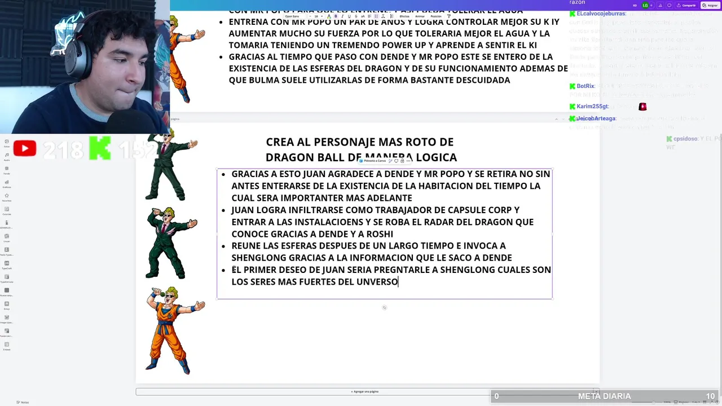
Task: Click the floating toolbar refresh icon
Action: [x=396, y=161]
